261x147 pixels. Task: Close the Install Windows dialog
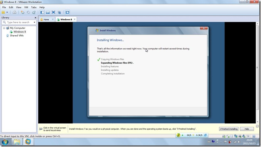click(x=204, y=28)
